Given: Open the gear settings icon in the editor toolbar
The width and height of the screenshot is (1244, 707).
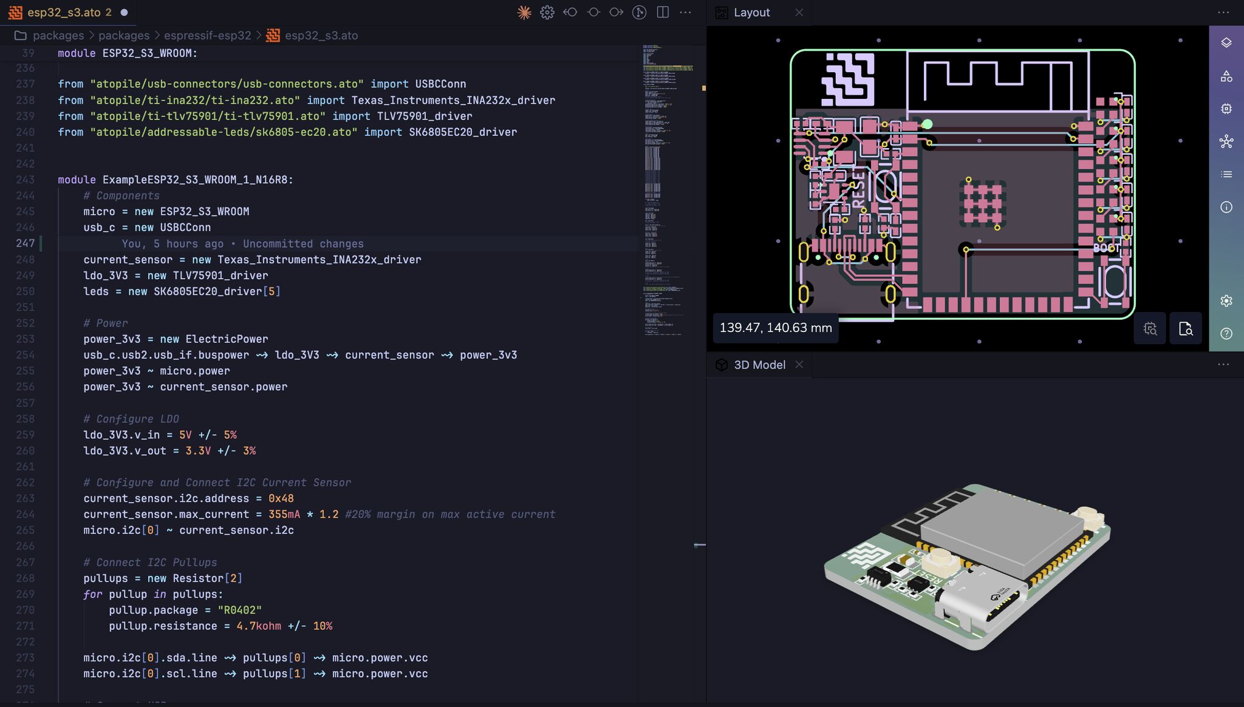Looking at the screenshot, I should [547, 12].
